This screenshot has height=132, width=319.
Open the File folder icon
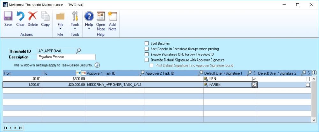coord(60,16)
